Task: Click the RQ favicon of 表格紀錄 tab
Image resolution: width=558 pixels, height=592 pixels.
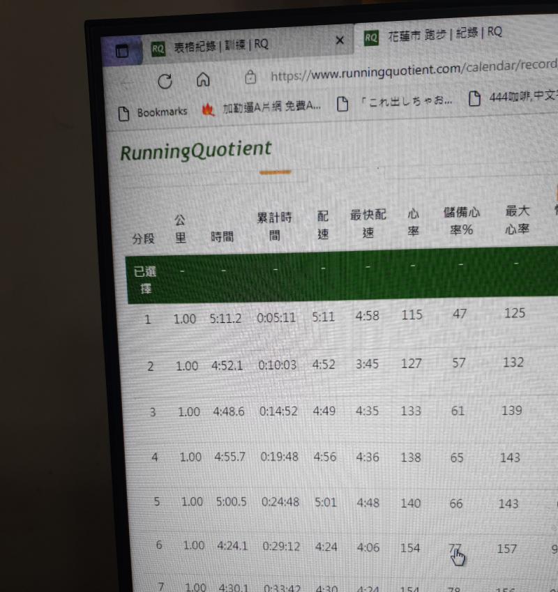Action: tap(158, 49)
